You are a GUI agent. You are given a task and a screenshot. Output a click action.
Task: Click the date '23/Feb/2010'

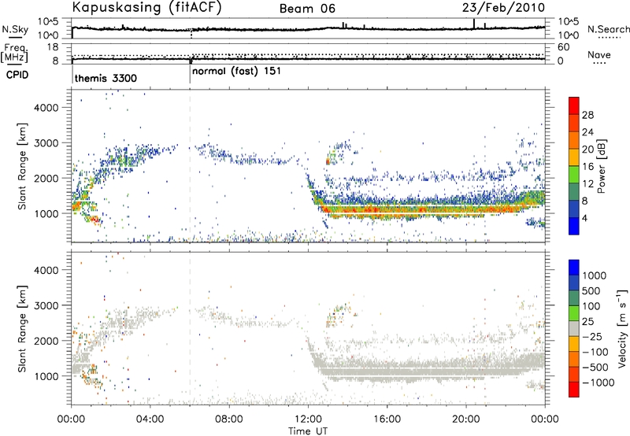503,8
